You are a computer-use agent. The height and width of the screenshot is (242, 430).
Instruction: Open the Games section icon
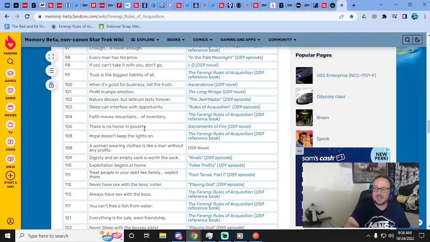click(x=10, y=73)
